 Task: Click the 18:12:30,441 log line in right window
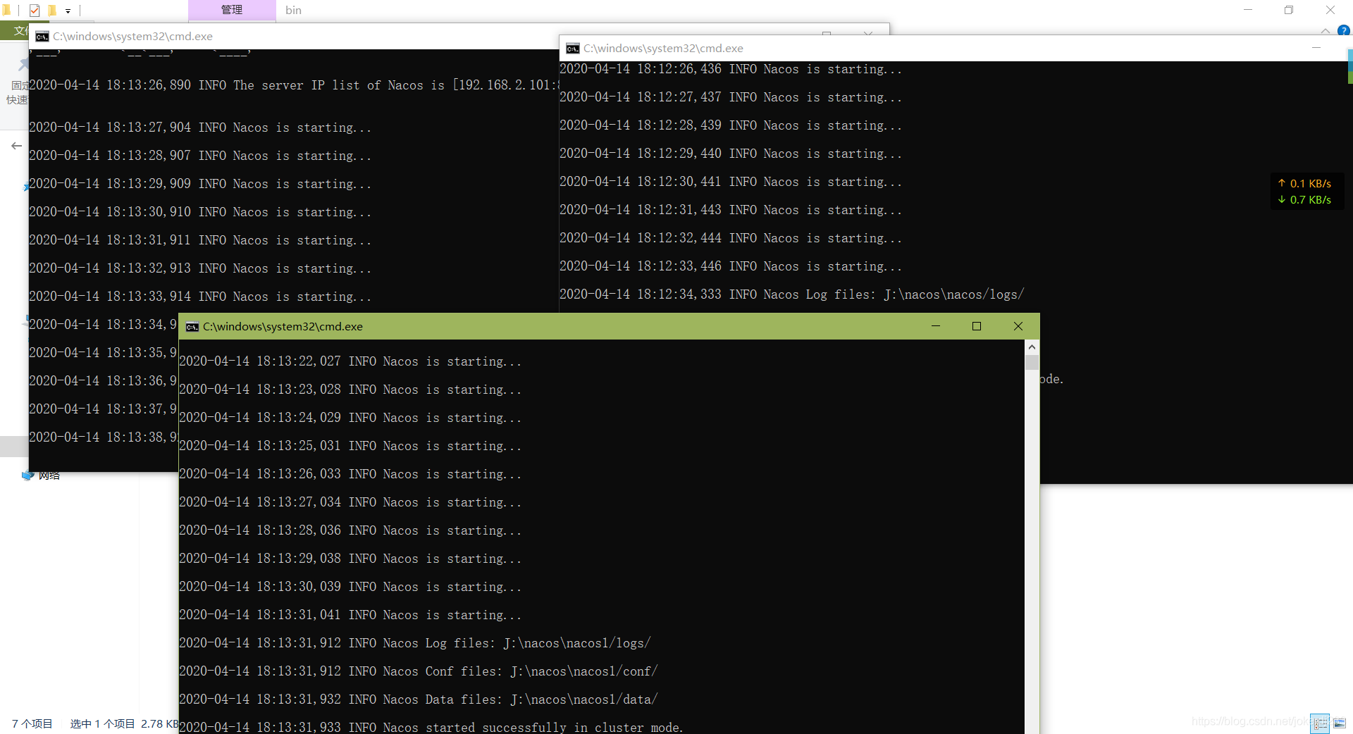pos(731,182)
